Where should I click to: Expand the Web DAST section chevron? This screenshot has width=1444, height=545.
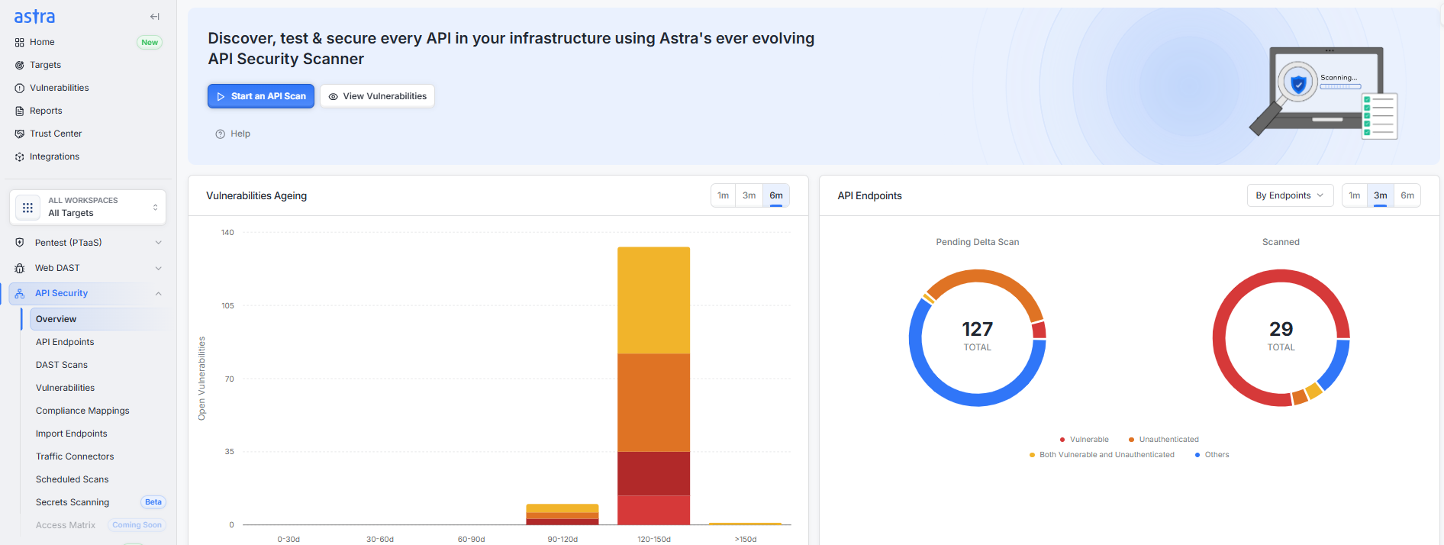point(159,268)
